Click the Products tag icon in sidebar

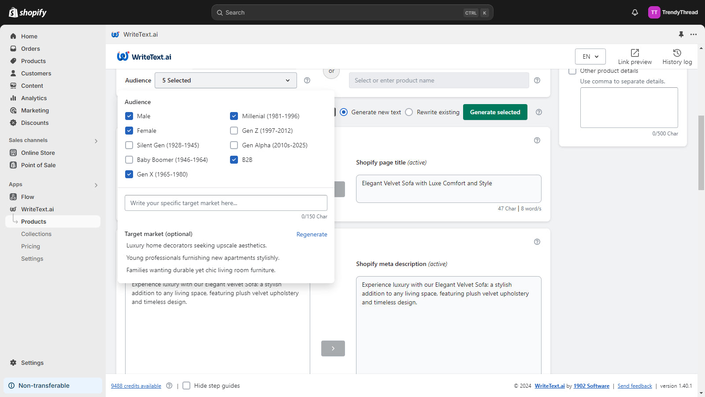[x=13, y=61]
